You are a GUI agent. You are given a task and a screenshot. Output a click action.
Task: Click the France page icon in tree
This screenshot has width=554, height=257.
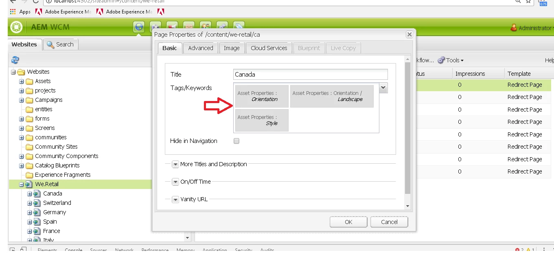point(37,231)
